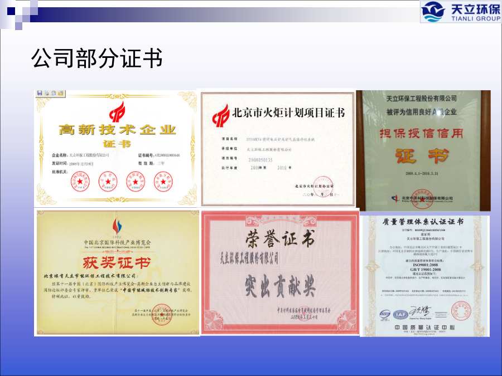Image resolution: width=502 pixels, height=376 pixels.
Task: Click the 天立环保 logo text
Action: 475,8
